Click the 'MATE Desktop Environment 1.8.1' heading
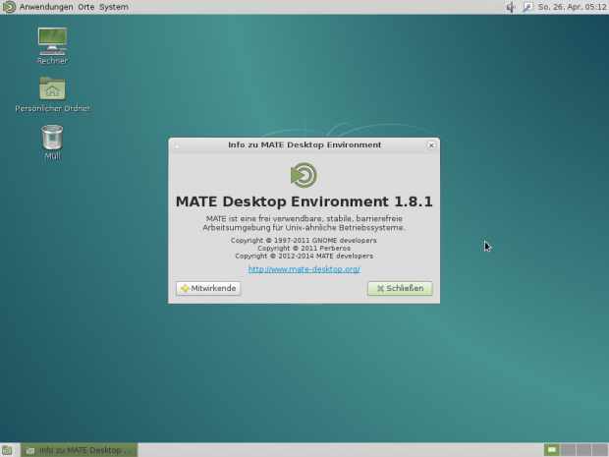Image resolution: width=609 pixels, height=457 pixels. coord(304,201)
